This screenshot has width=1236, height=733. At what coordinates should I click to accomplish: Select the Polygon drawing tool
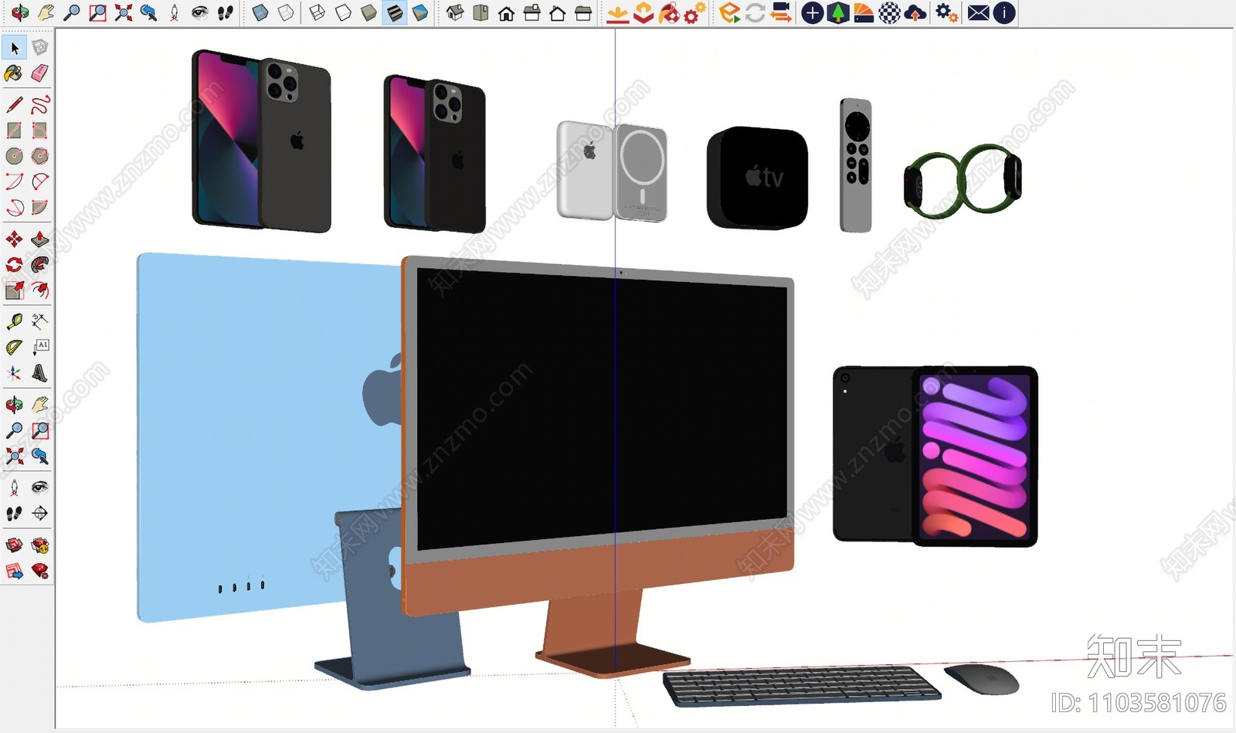tap(40, 155)
